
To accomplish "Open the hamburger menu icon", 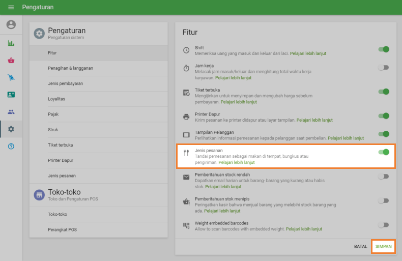I will 11,8.
